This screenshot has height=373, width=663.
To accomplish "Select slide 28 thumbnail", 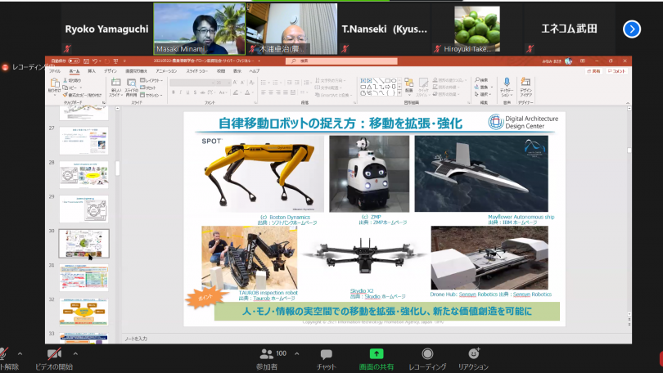I will click(x=83, y=175).
